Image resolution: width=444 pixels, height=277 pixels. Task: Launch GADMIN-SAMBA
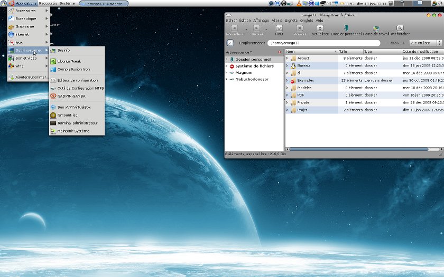pyautogui.click(x=77, y=96)
